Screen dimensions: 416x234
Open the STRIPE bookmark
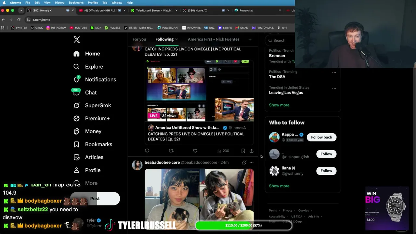[x=225, y=28]
